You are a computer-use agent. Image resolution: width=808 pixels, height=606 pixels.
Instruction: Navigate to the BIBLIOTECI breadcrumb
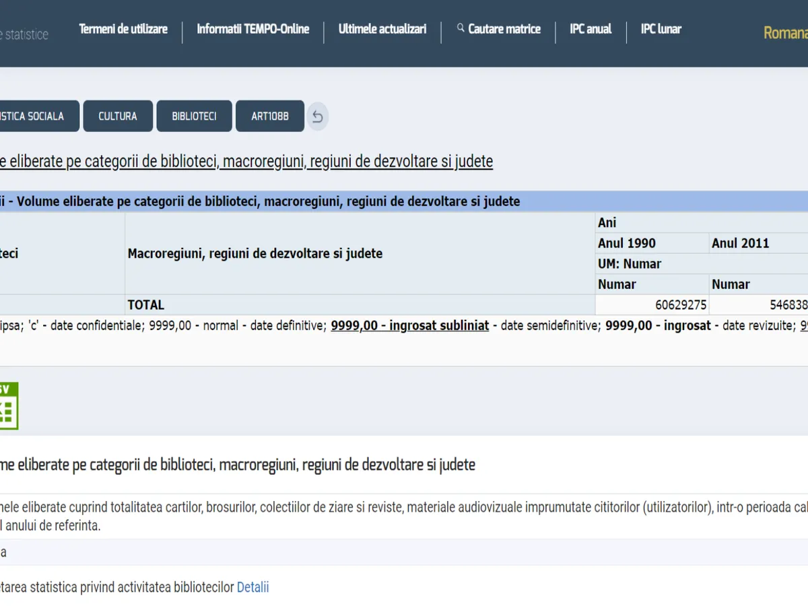194,116
